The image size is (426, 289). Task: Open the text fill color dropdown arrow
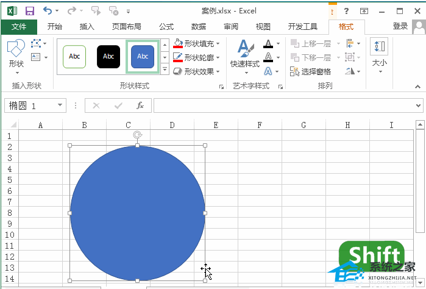click(278, 43)
